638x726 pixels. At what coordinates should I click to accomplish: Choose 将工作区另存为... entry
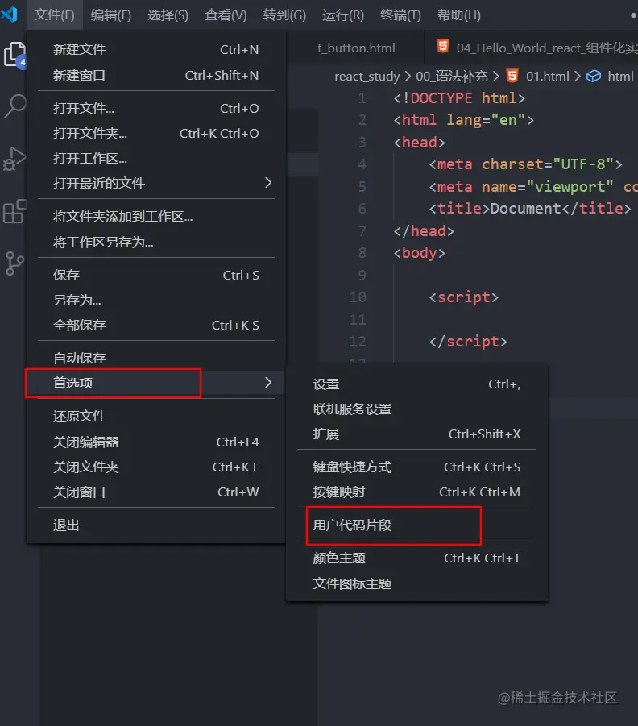tap(156, 242)
